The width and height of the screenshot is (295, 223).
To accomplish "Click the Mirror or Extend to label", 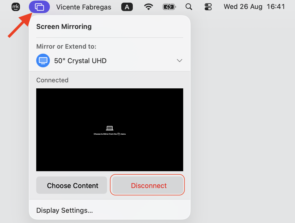I will pyautogui.click(x=66, y=46).
